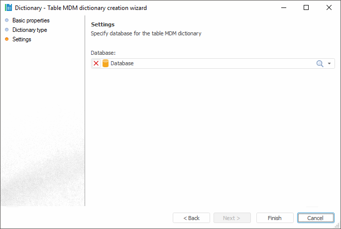Maximize the wizard window
This screenshot has height=229, width=341.
pyautogui.click(x=306, y=8)
